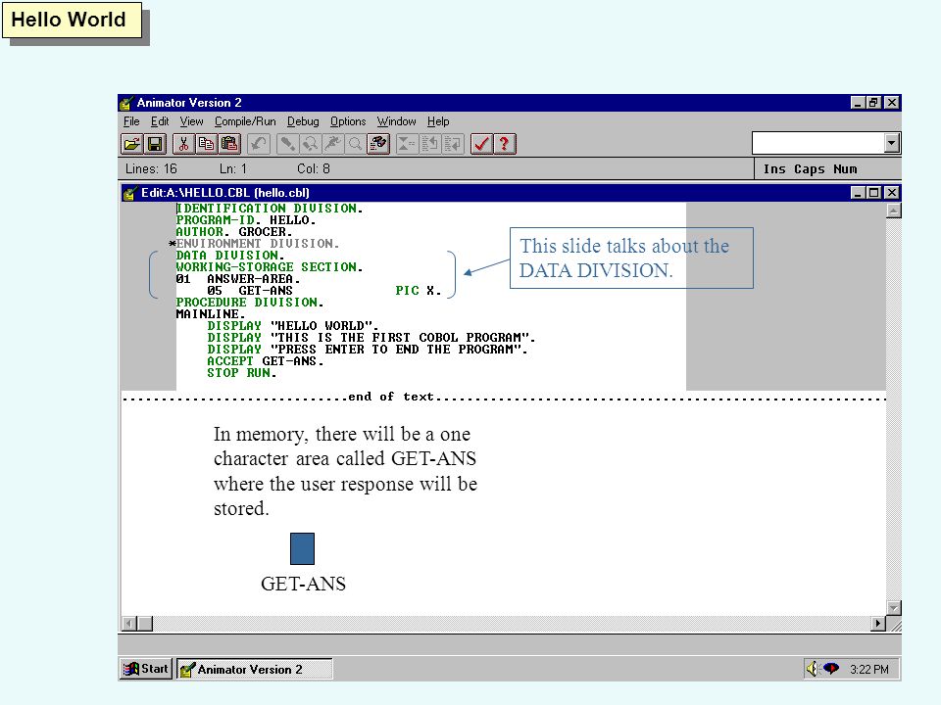Click the binoculars find-in-text toolbar icon

click(378, 144)
